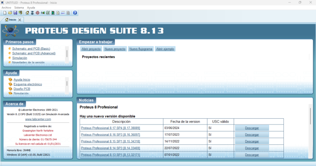316x166 pixels.
Task: Open Esquema electrónico help link
Action: click(28, 84)
